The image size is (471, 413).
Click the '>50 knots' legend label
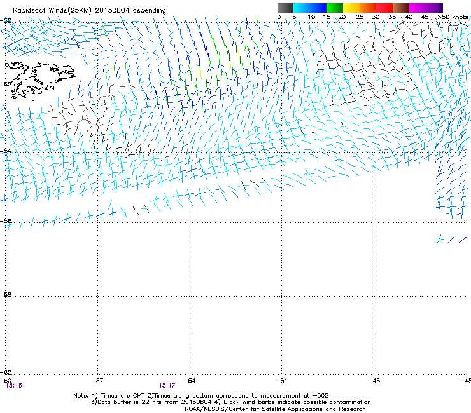click(453, 17)
